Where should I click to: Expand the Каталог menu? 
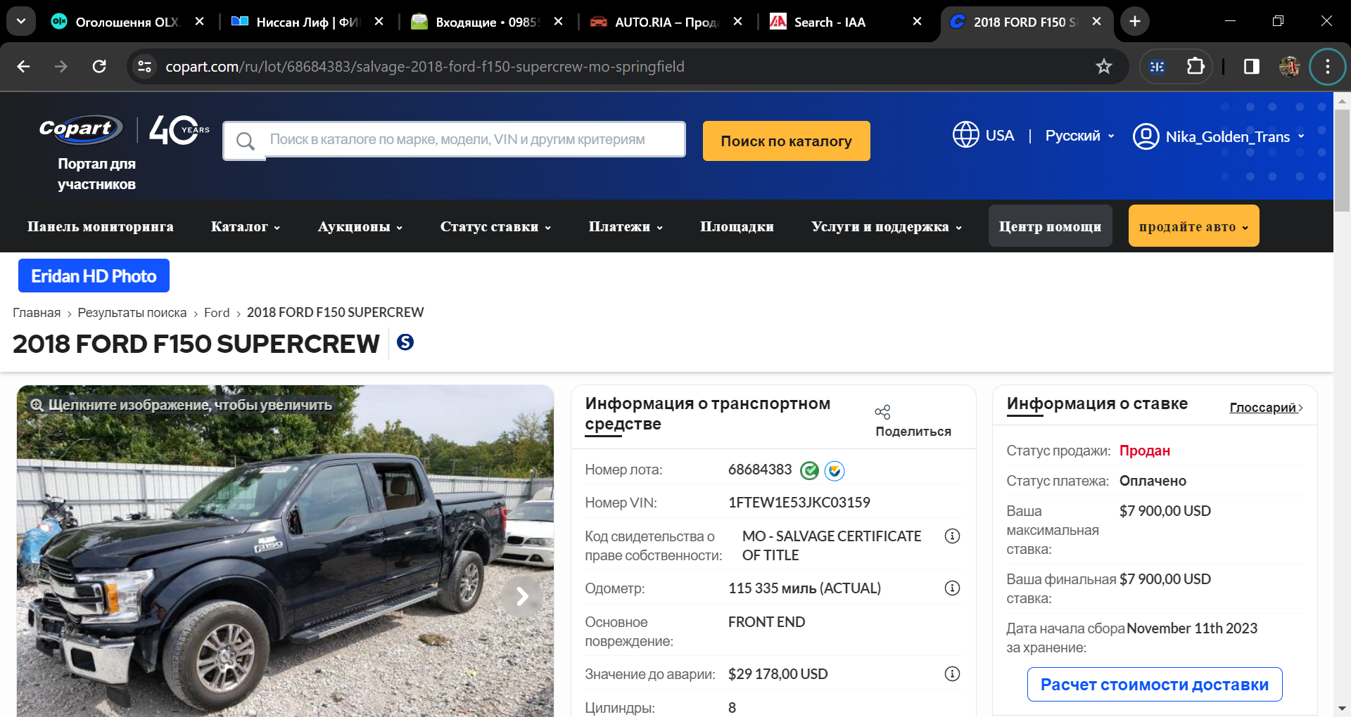pyautogui.click(x=246, y=226)
